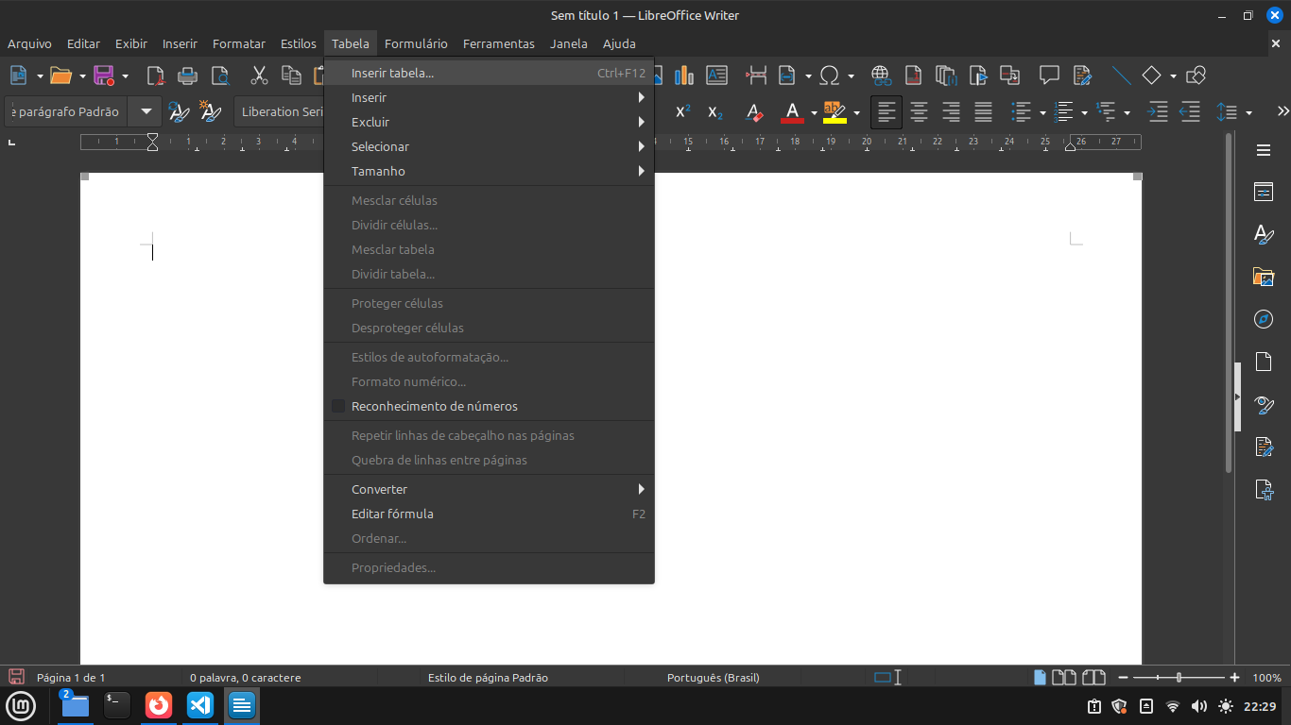Insert comment speech bubble icon
The height and width of the screenshot is (725, 1291).
point(1049,76)
